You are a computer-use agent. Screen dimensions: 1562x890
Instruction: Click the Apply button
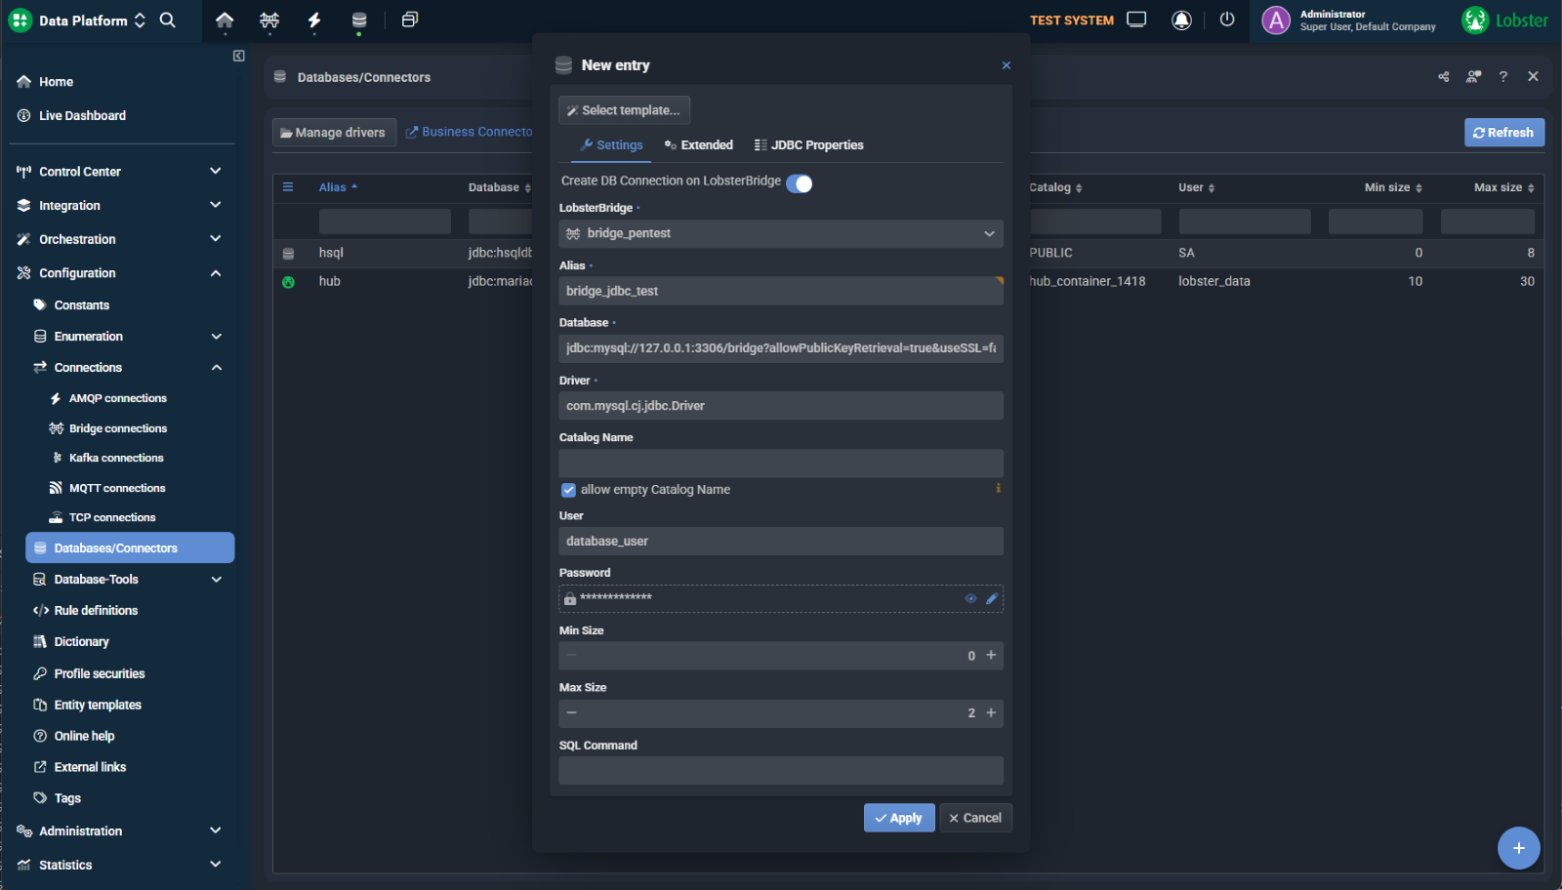click(x=899, y=819)
